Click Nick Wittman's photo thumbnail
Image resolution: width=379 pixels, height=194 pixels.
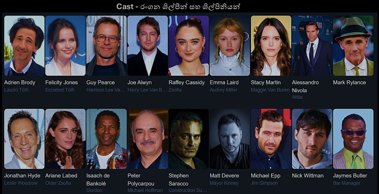[312, 139]
